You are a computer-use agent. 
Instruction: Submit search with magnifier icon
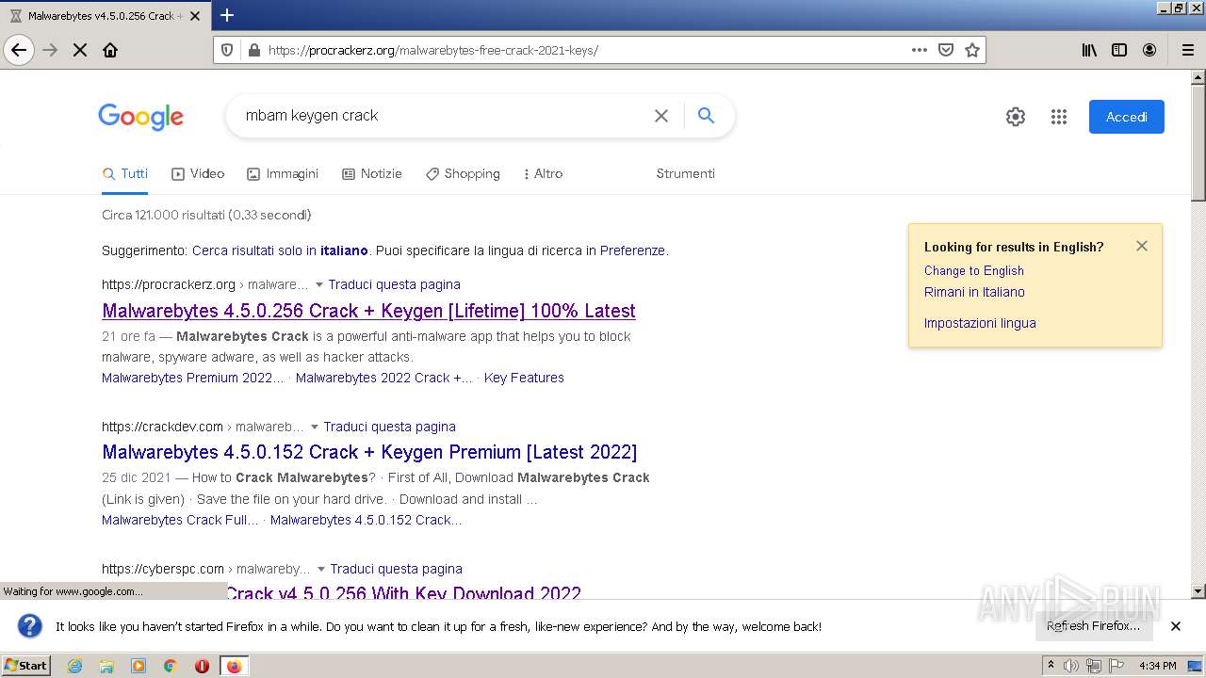click(706, 116)
